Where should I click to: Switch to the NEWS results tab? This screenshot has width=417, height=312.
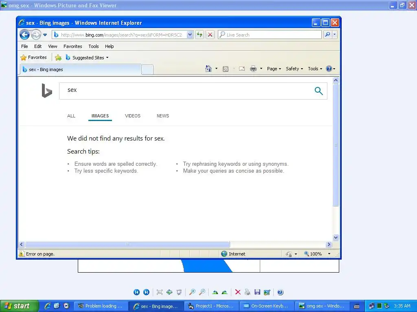163,116
